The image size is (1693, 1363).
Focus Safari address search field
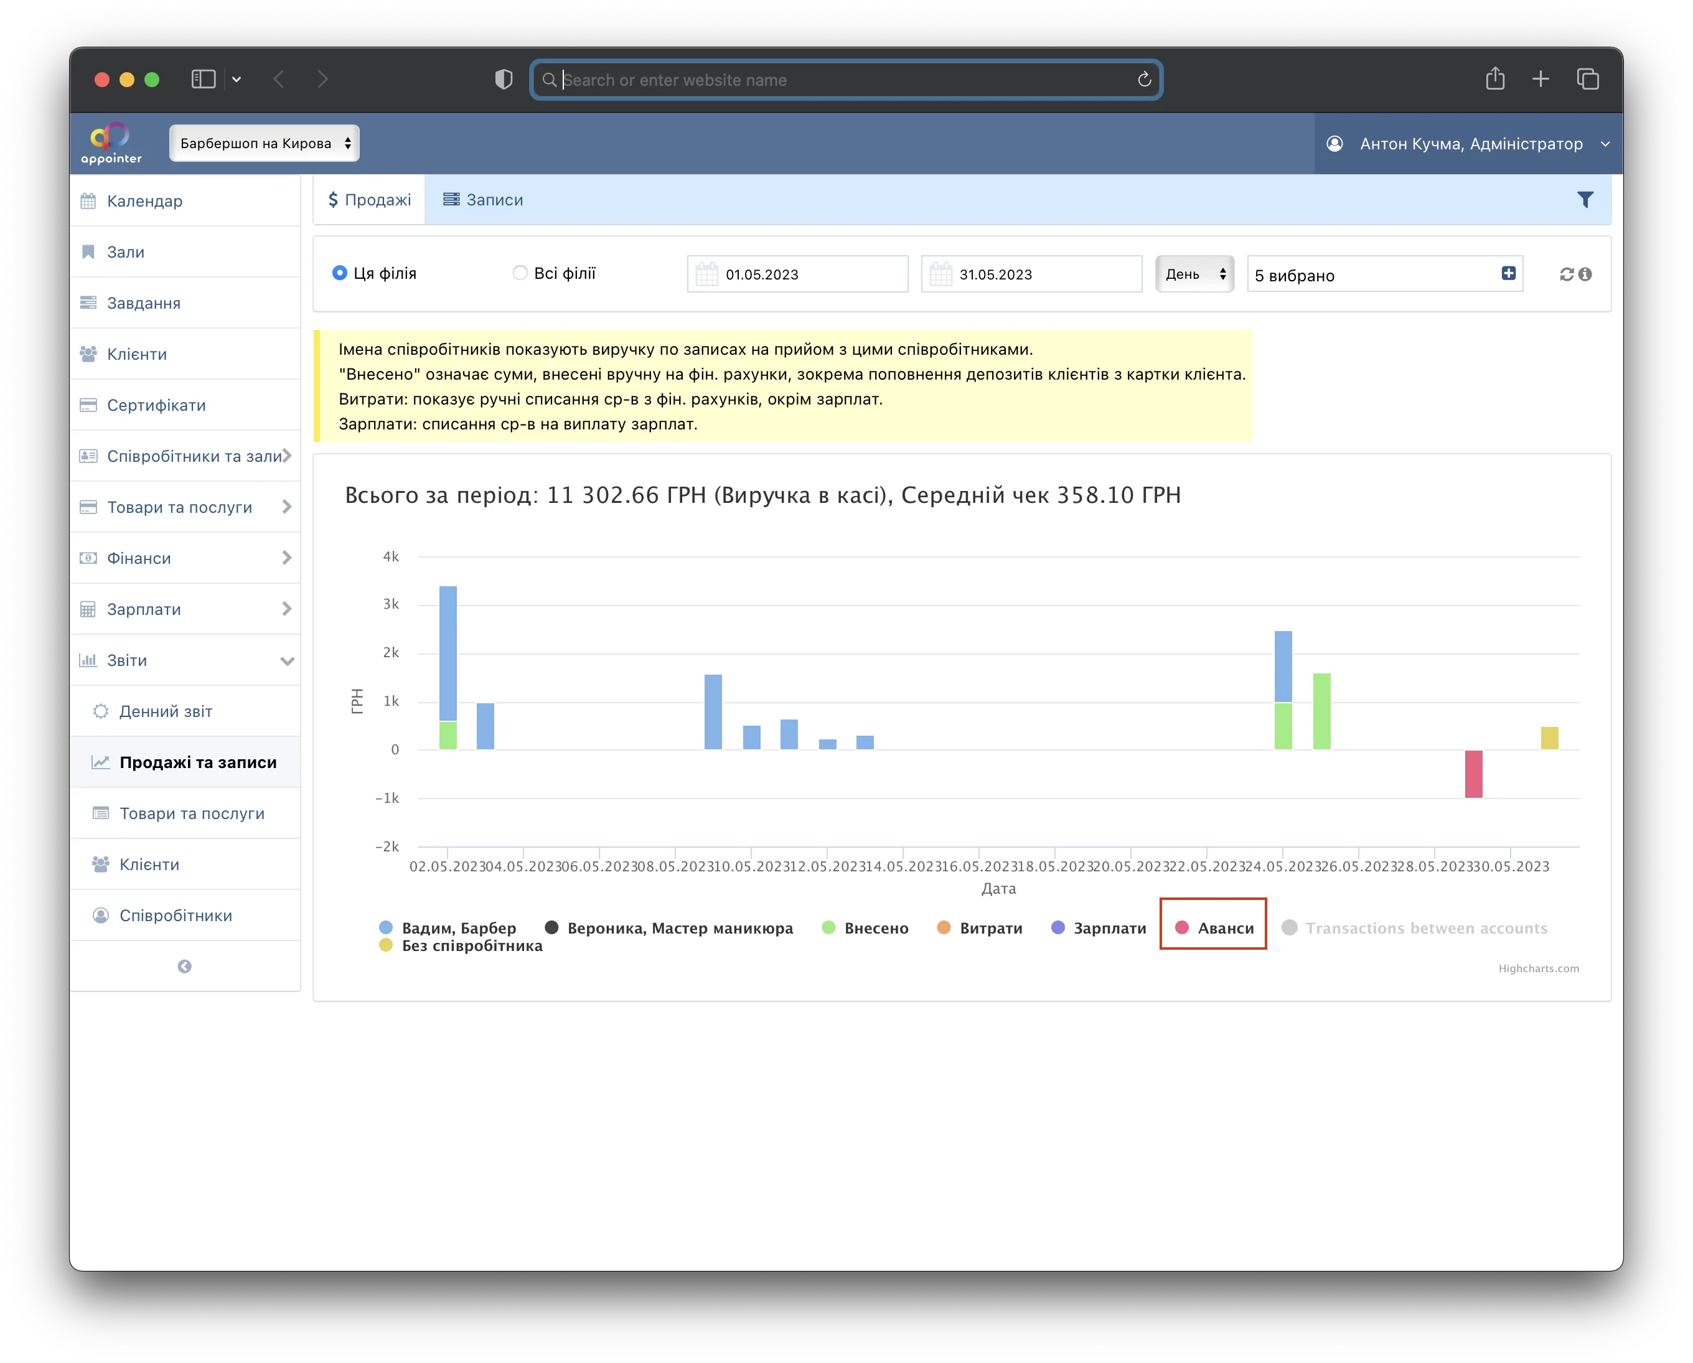coord(846,79)
